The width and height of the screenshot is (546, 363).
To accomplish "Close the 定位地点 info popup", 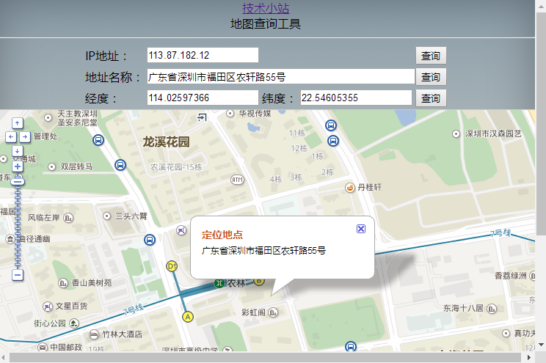I will [361, 229].
